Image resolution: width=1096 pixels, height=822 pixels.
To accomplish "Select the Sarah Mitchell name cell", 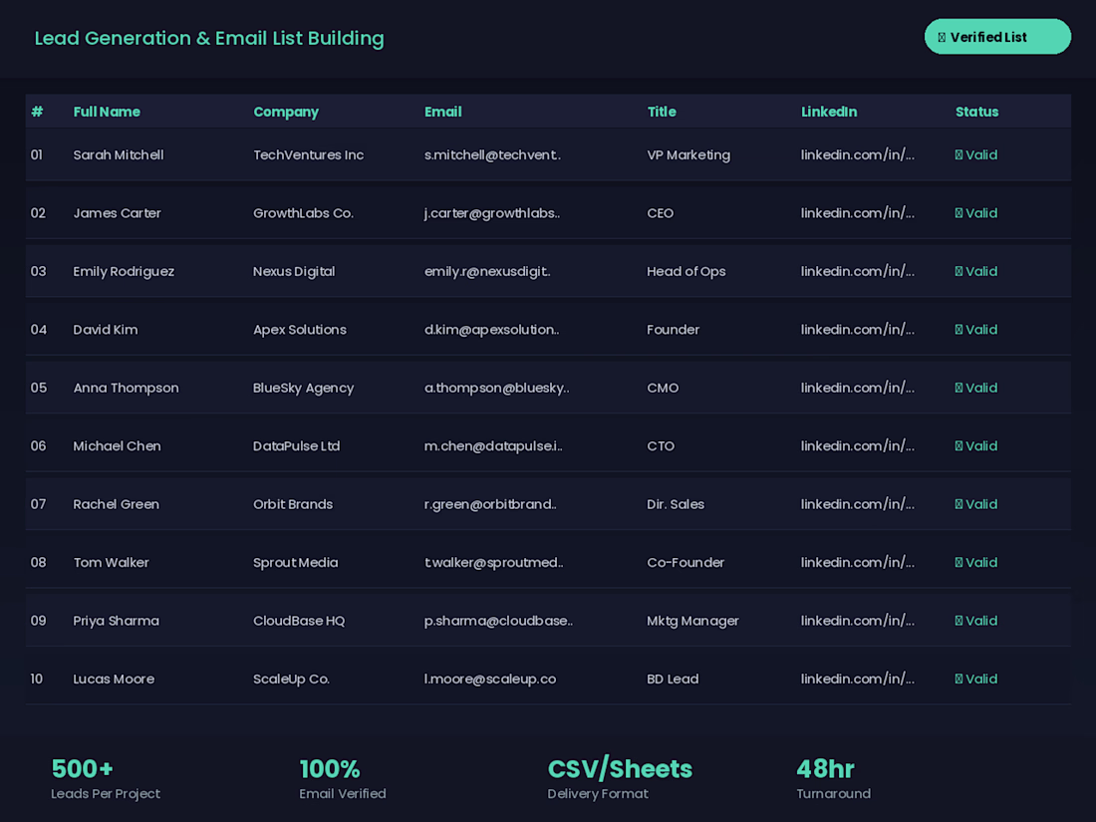I will (x=119, y=155).
